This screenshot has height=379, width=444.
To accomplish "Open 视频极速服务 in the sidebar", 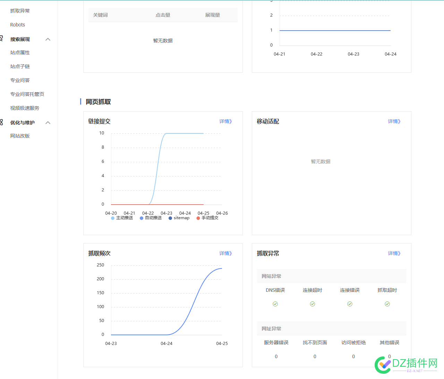I will 25,108.
